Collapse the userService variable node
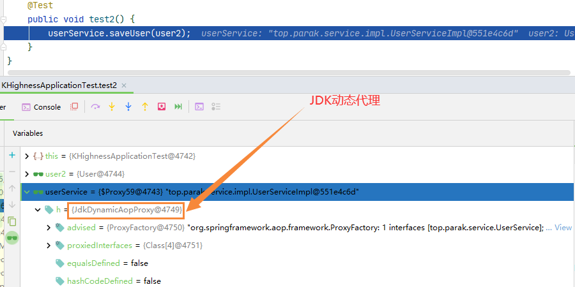 click(26, 192)
